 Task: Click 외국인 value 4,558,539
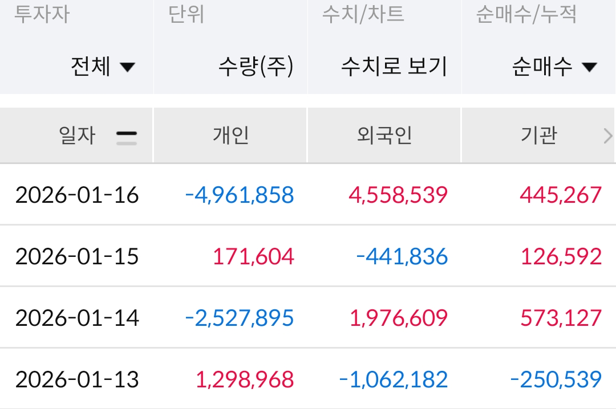398,195
